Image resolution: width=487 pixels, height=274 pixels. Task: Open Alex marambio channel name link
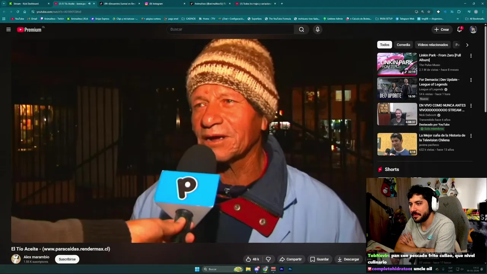pyautogui.click(x=37, y=257)
